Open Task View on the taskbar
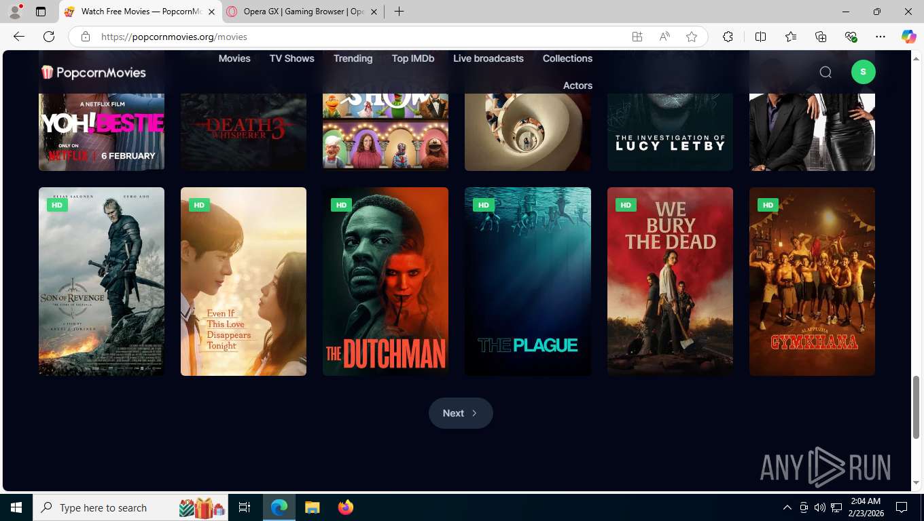Screen dimensions: 924x521 click(245, 507)
